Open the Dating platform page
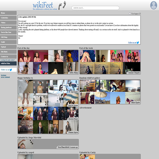The width and height of the screenshot is (159, 159). [8, 28]
